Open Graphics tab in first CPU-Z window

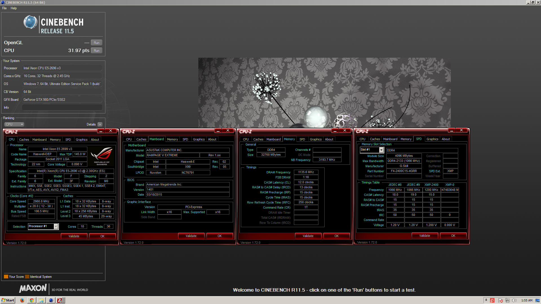pyautogui.click(x=82, y=140)
